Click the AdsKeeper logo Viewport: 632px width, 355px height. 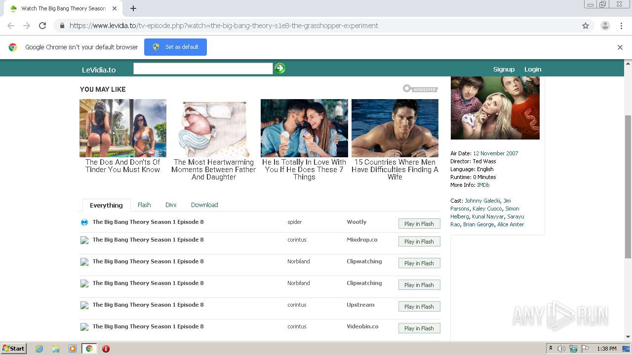(x=420, y=89)
